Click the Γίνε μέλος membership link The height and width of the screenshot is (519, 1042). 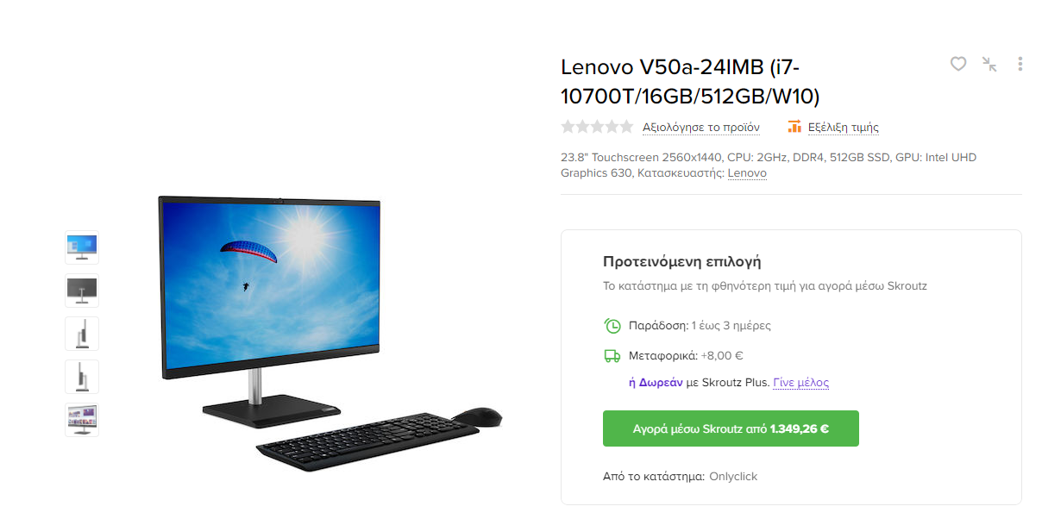coord(800,383)
